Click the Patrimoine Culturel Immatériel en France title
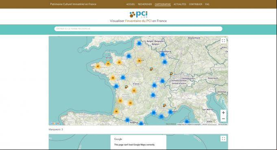 [x=73, y=4]
